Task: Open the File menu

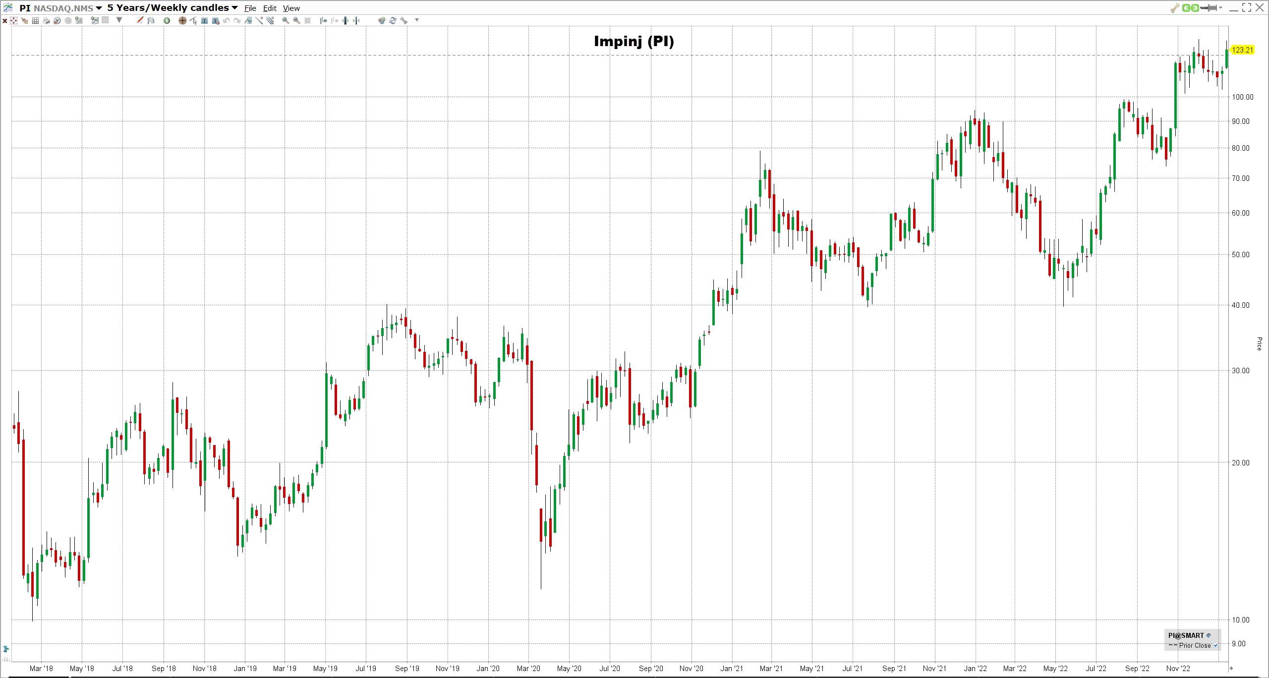Action: coord(250,8)
